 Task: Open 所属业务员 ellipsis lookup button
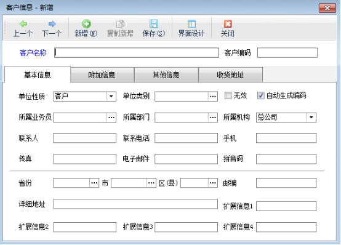[111, 118]
